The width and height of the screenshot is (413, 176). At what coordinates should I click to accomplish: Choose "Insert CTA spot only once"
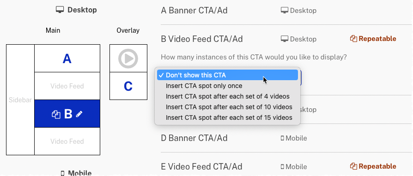tap(227, 86)
